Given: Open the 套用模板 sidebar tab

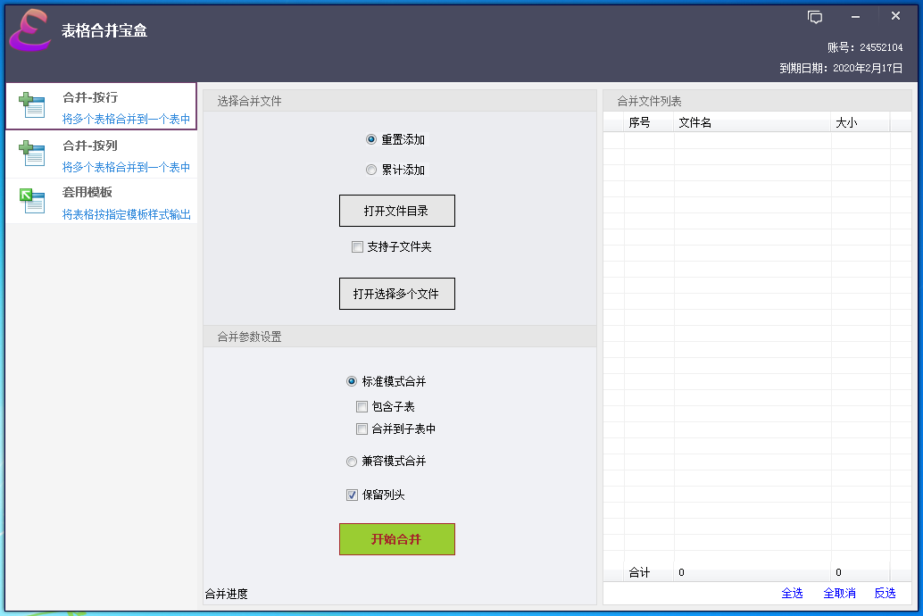Looking at the screenshot, I should [101, 202].
